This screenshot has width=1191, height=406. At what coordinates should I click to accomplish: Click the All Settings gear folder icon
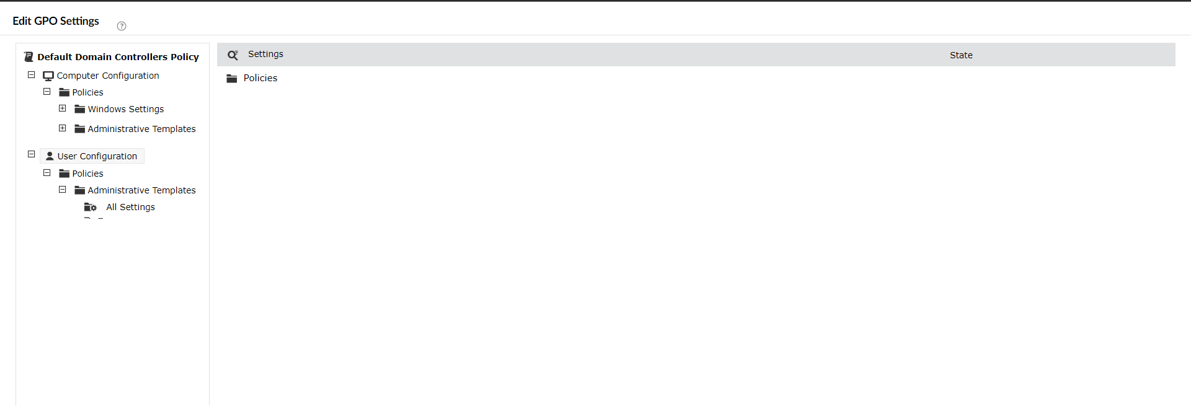tap(91, 207)
